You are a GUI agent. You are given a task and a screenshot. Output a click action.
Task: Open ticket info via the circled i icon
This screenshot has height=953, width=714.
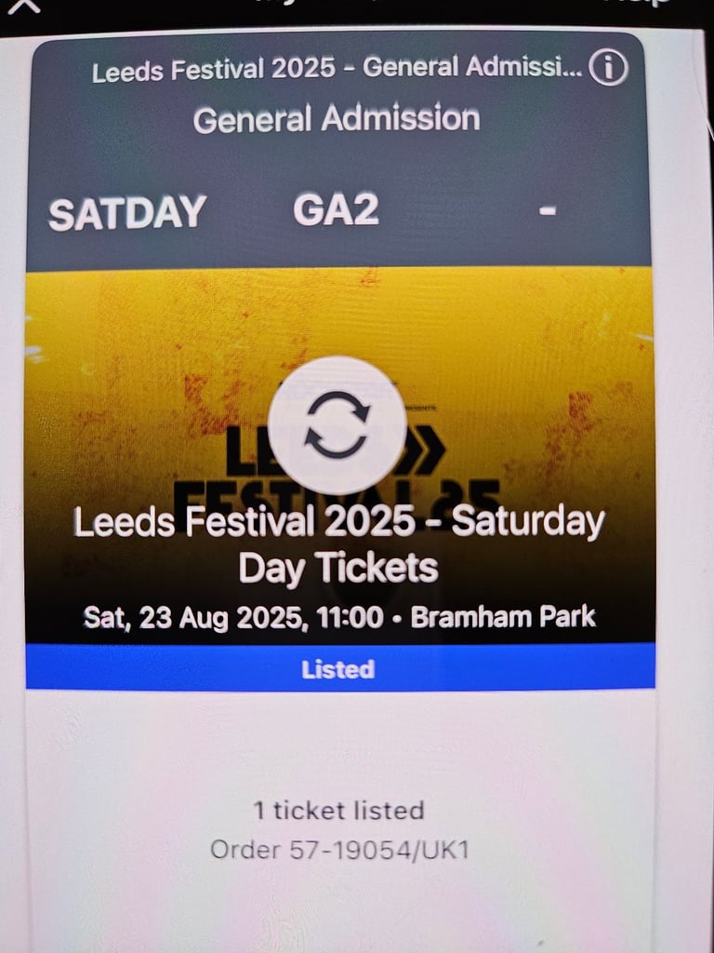click(x=608, y=68)
